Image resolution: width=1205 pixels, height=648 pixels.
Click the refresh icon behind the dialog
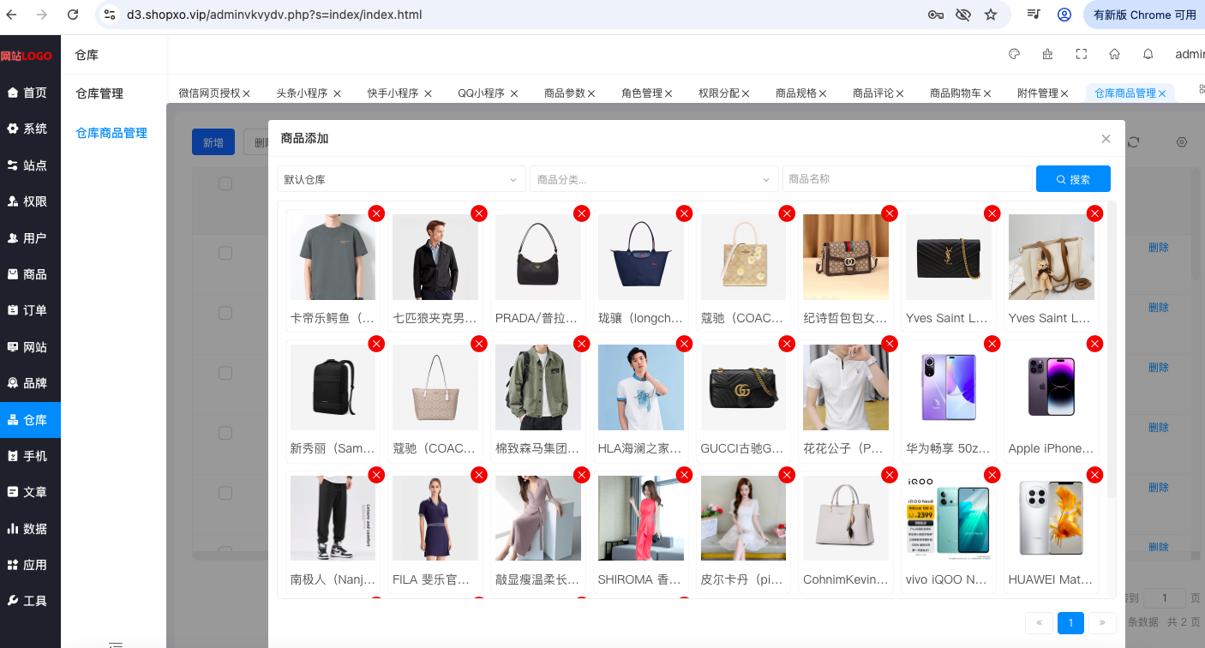tap(1133, 142)
